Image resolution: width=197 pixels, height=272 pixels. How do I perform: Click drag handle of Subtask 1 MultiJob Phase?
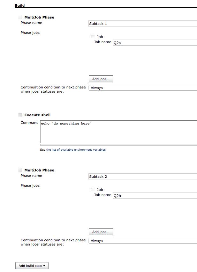point(20,17)
